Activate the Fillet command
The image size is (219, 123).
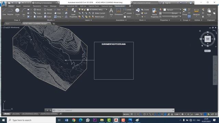pos(57,13)
